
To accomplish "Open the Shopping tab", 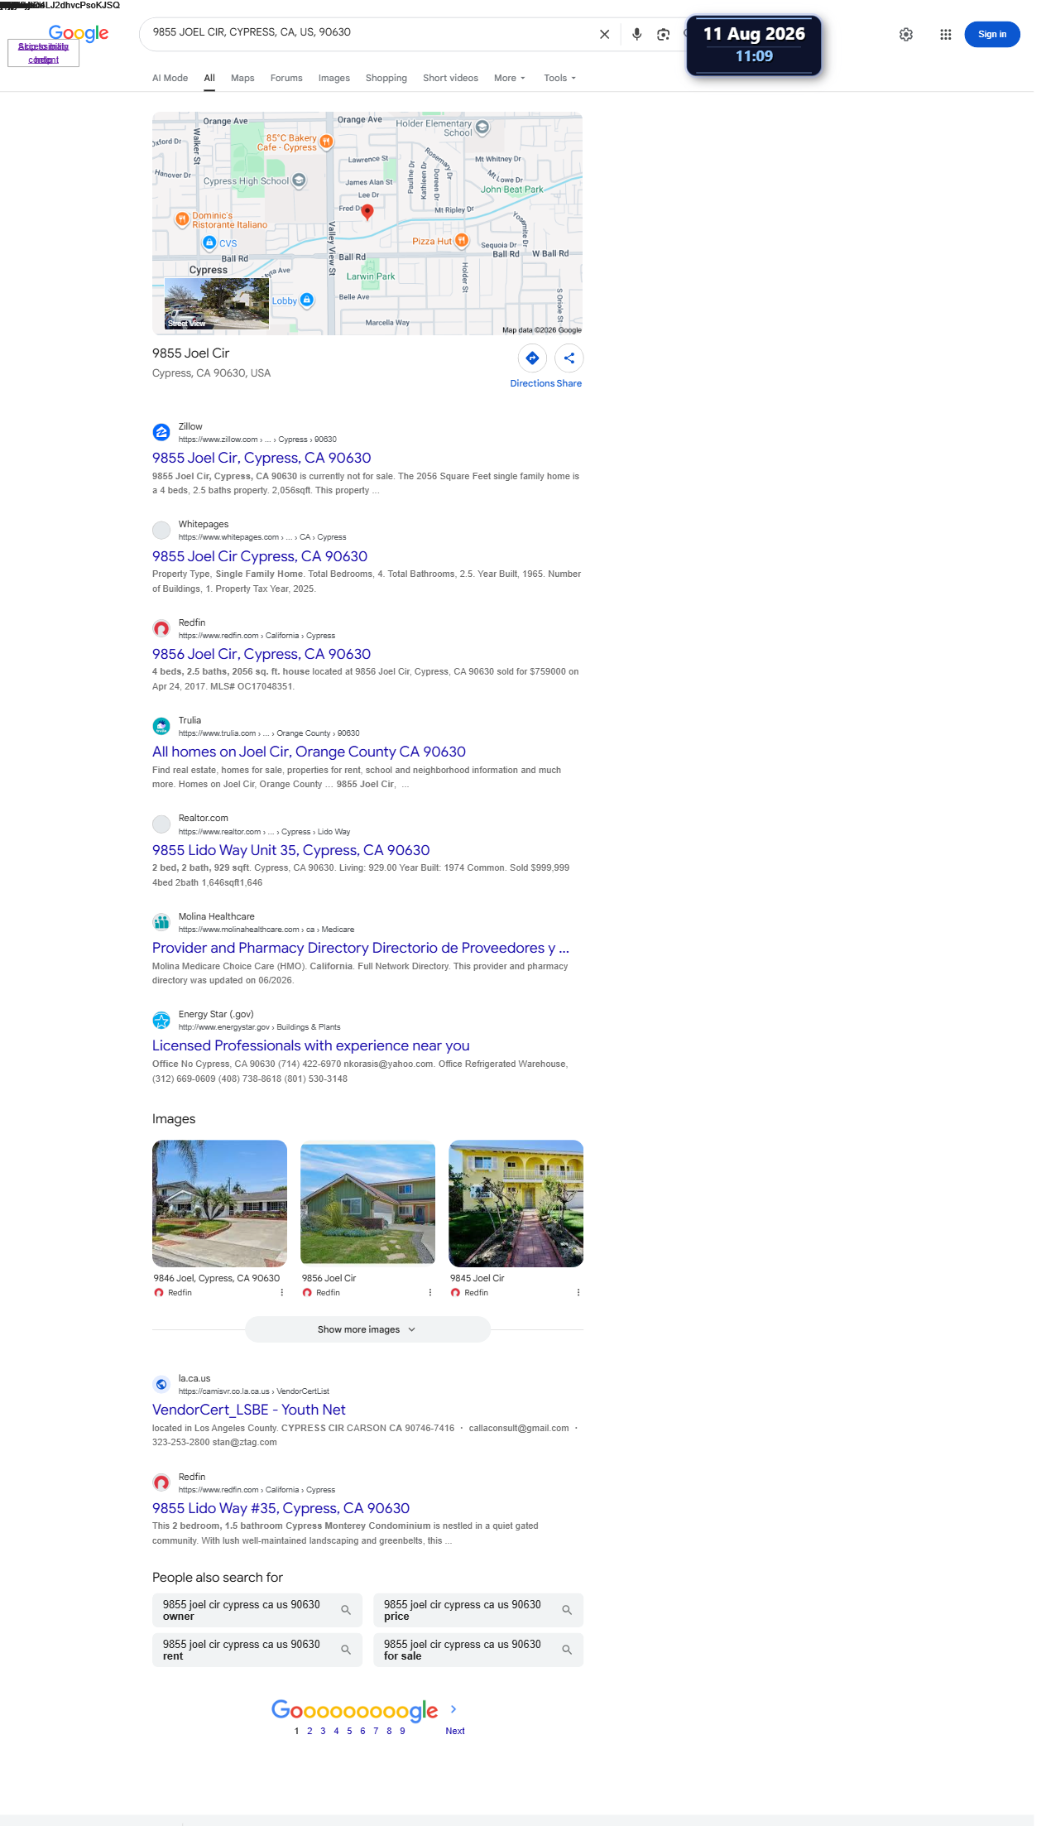I will (386, 78).
